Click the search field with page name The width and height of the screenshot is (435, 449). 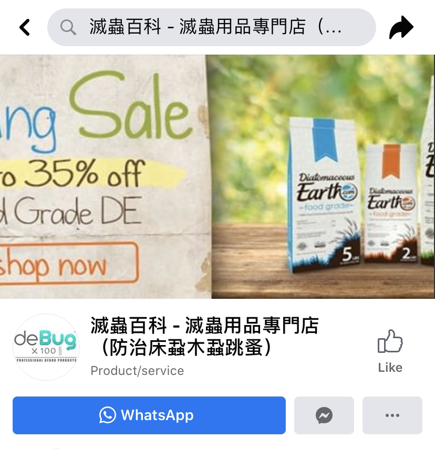pyautogui.click(x=212, y=27)
